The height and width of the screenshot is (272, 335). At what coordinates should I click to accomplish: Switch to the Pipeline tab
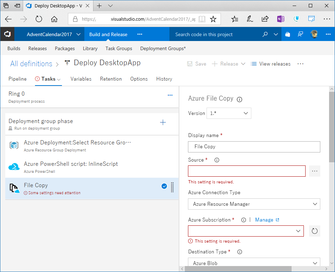pyautogui.click(x=18, y=79)
